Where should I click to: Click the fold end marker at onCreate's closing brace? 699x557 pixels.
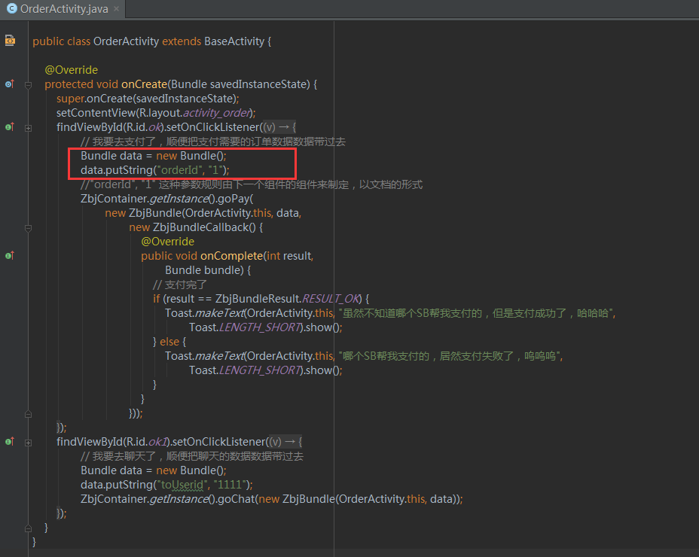pyautogui.click(x=28, y=528)
